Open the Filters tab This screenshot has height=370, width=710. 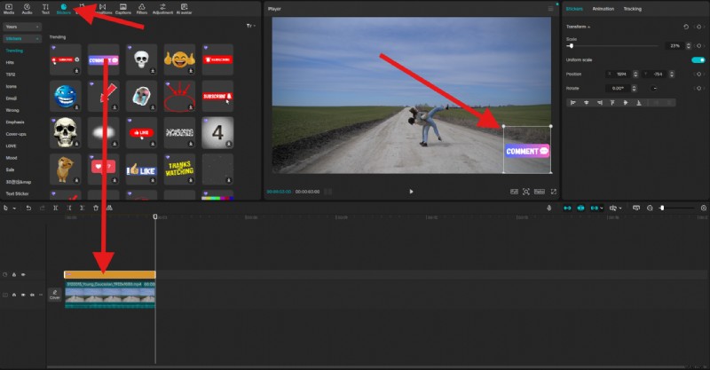tap(142, 9)
